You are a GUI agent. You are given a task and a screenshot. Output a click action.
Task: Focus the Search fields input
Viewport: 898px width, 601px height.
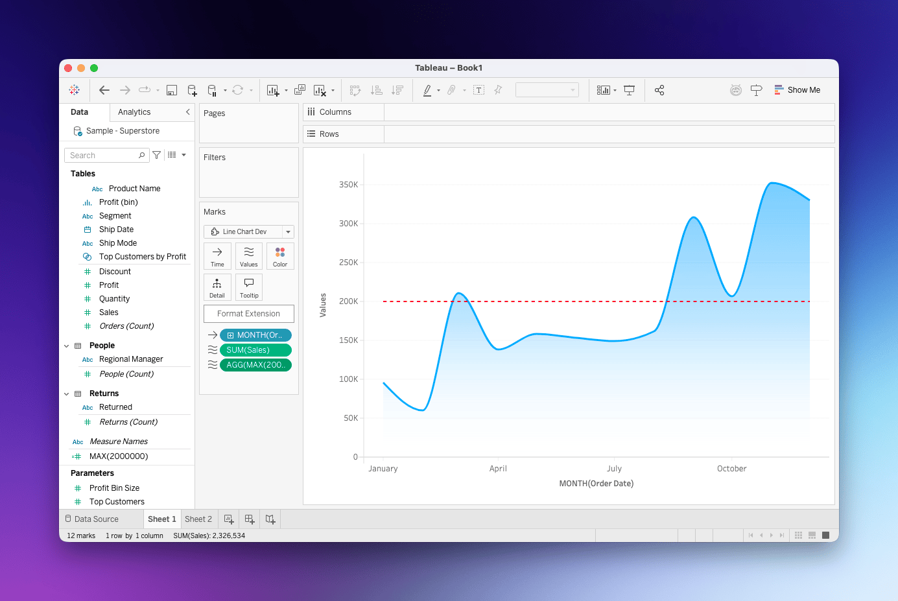107,155
